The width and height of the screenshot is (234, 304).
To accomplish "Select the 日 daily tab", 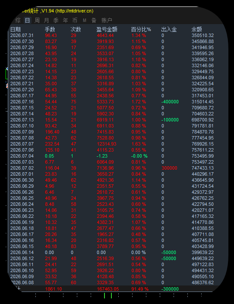I will point(27,20).
